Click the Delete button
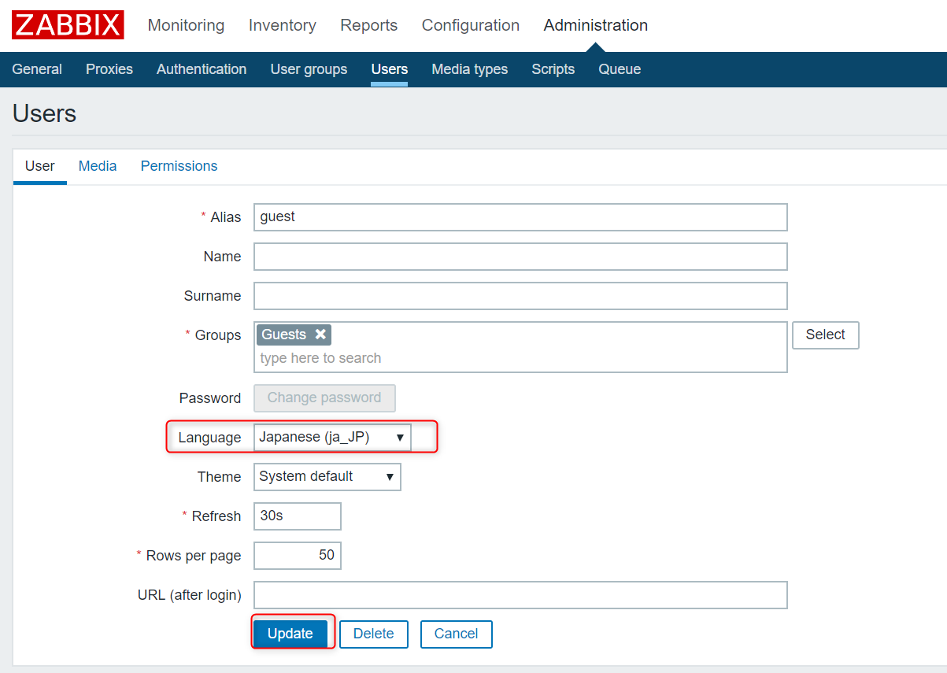The width and height of the screenshot is (947, 673). [374, 634]
